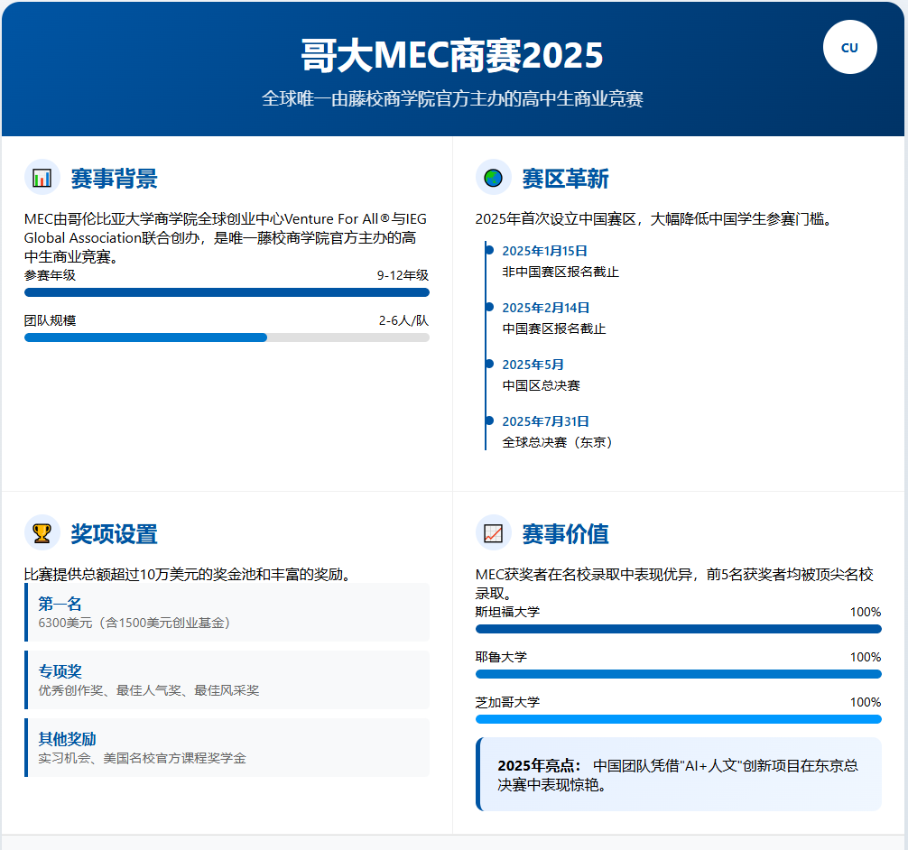Click the CU logo badge in header

point(849,48)
